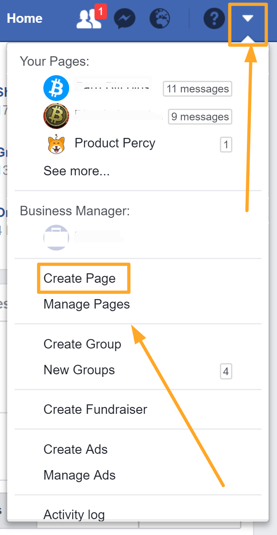Open New Groups menu entry
Image resolution: width=277 pixels, height=535 pixels.
pyautogui.click(x=79, y=370)
